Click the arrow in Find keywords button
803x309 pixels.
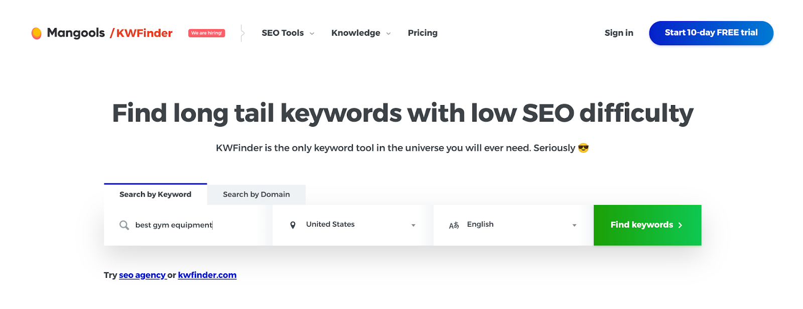(x=680, y=225)
